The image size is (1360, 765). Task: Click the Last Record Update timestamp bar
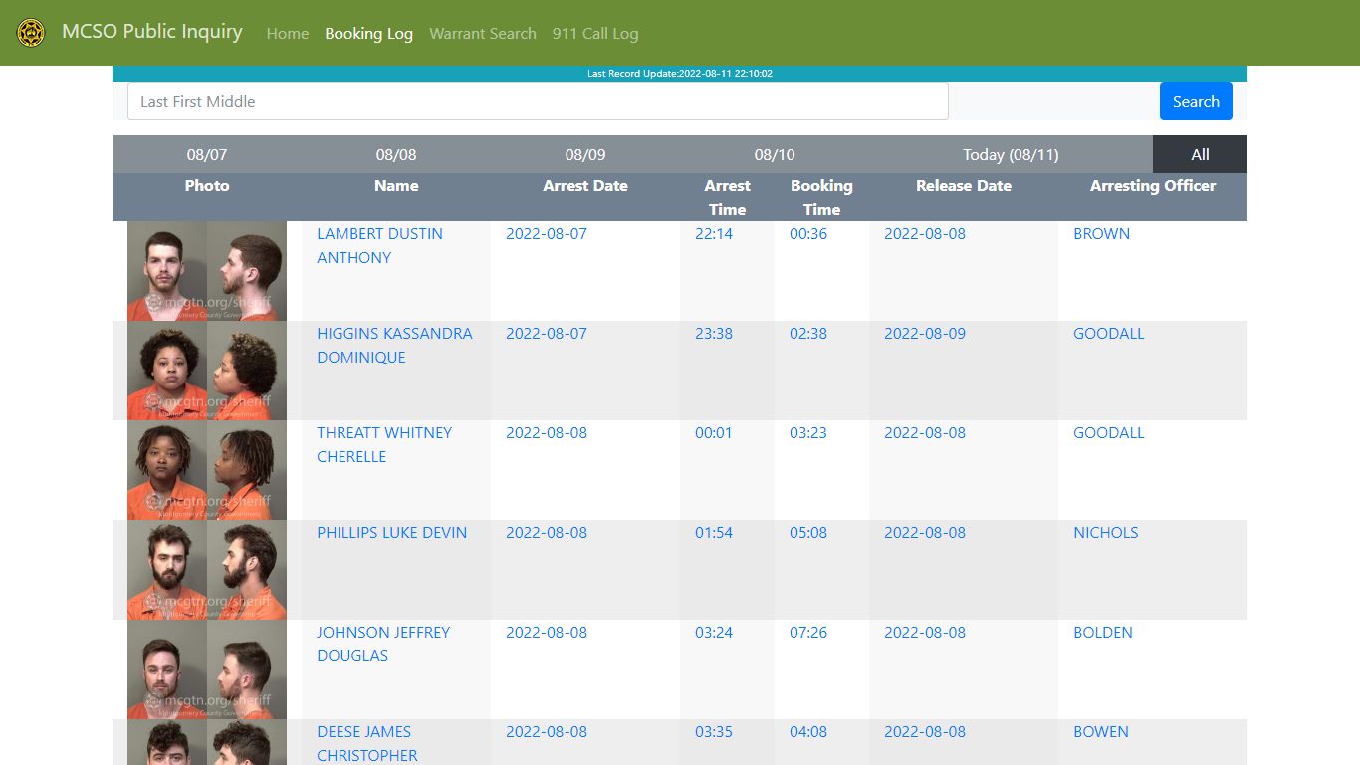(680, 74)
